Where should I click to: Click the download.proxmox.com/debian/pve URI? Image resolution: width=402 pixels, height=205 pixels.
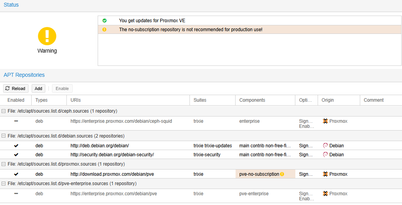click(x=112, y=174)
